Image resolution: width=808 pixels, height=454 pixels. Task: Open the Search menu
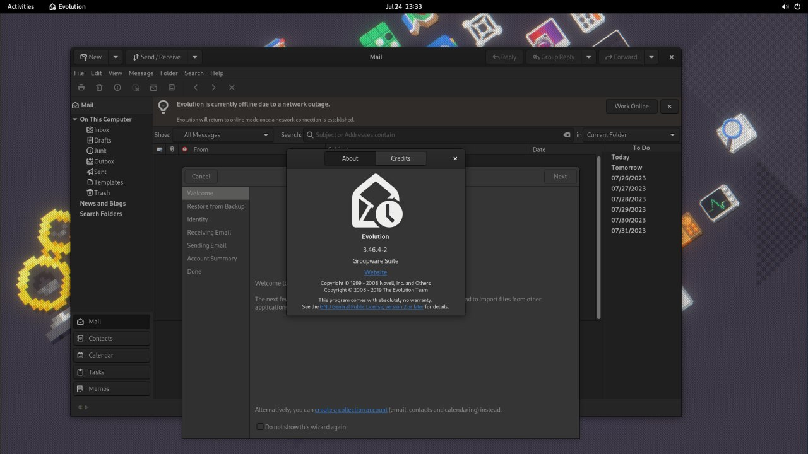(194, 73)
